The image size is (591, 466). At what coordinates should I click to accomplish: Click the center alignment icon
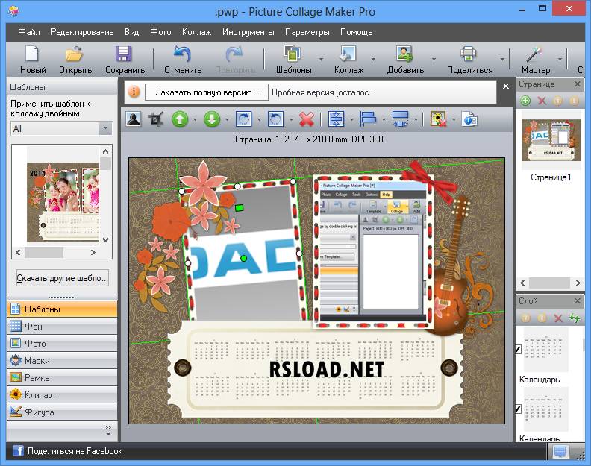point(336,119)
